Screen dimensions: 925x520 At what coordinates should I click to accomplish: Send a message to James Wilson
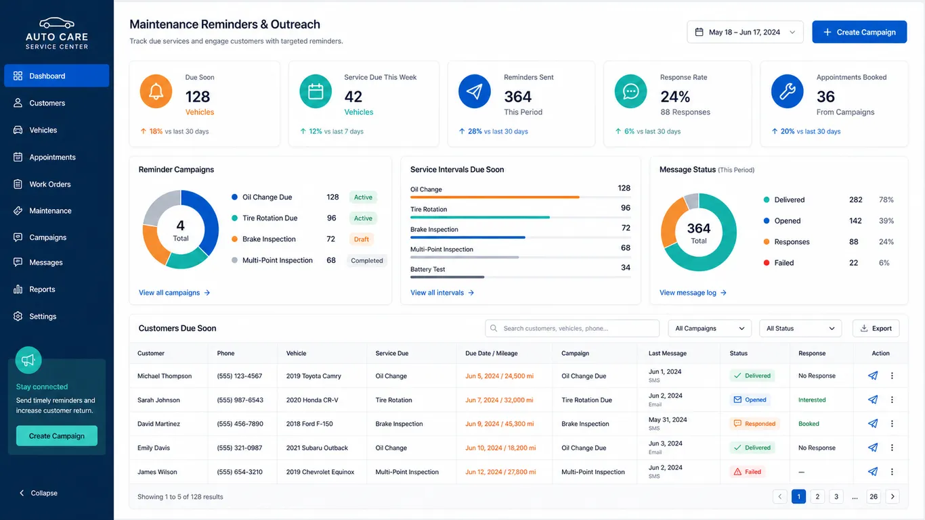pos(873,472)
